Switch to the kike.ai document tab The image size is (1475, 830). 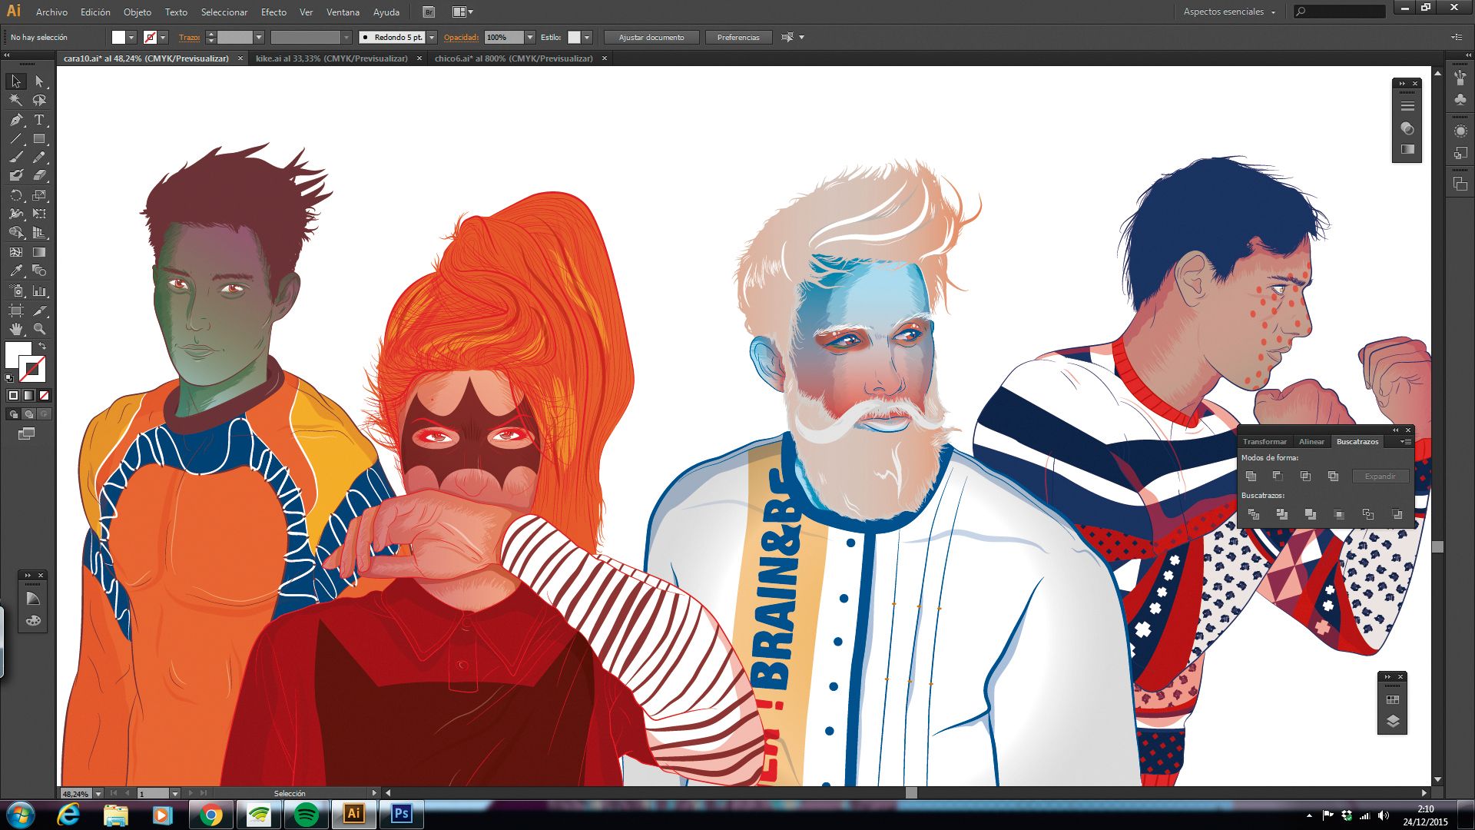point(331,58)
